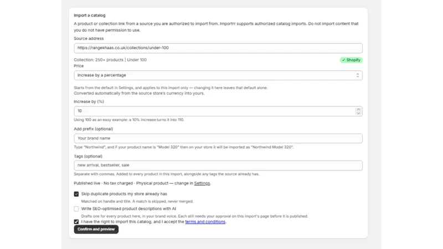Viewport: 443px width, 249px height.
Task: Click the 'Increase by (%)' label
Action: point(89,102)
